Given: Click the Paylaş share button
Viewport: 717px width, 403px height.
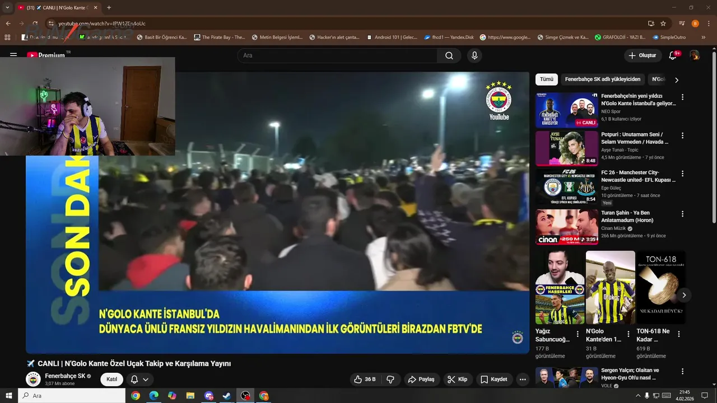Looking at the screenshot, I should click(x=421, y=379).
